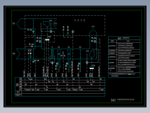Click the '24Vx2' text at the left of the bottom table
The image size is (150, 113).
[28, 90]
